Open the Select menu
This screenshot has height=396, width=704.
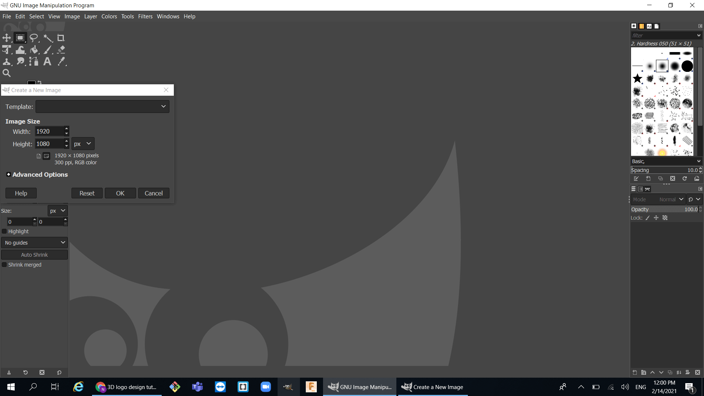pyautogui.click(x=37, y=16)
